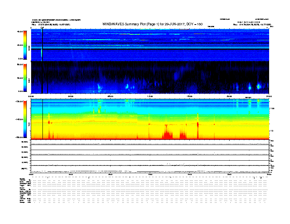Click the 16:00 tick below RAD1 spectrogram
This screenshot has width=290, height=224.
pyautogui.click(x=190, y=96)
